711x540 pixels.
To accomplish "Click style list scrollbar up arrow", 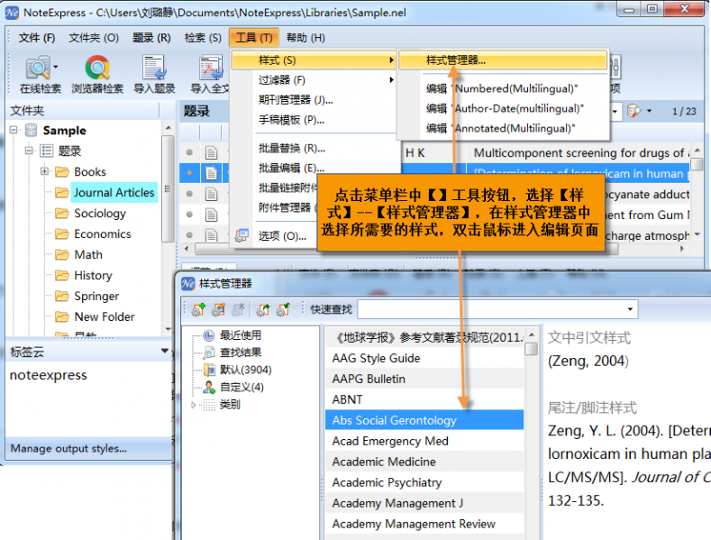I will 532,334.
